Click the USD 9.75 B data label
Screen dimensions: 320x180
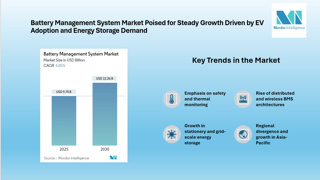coord(64,92)
